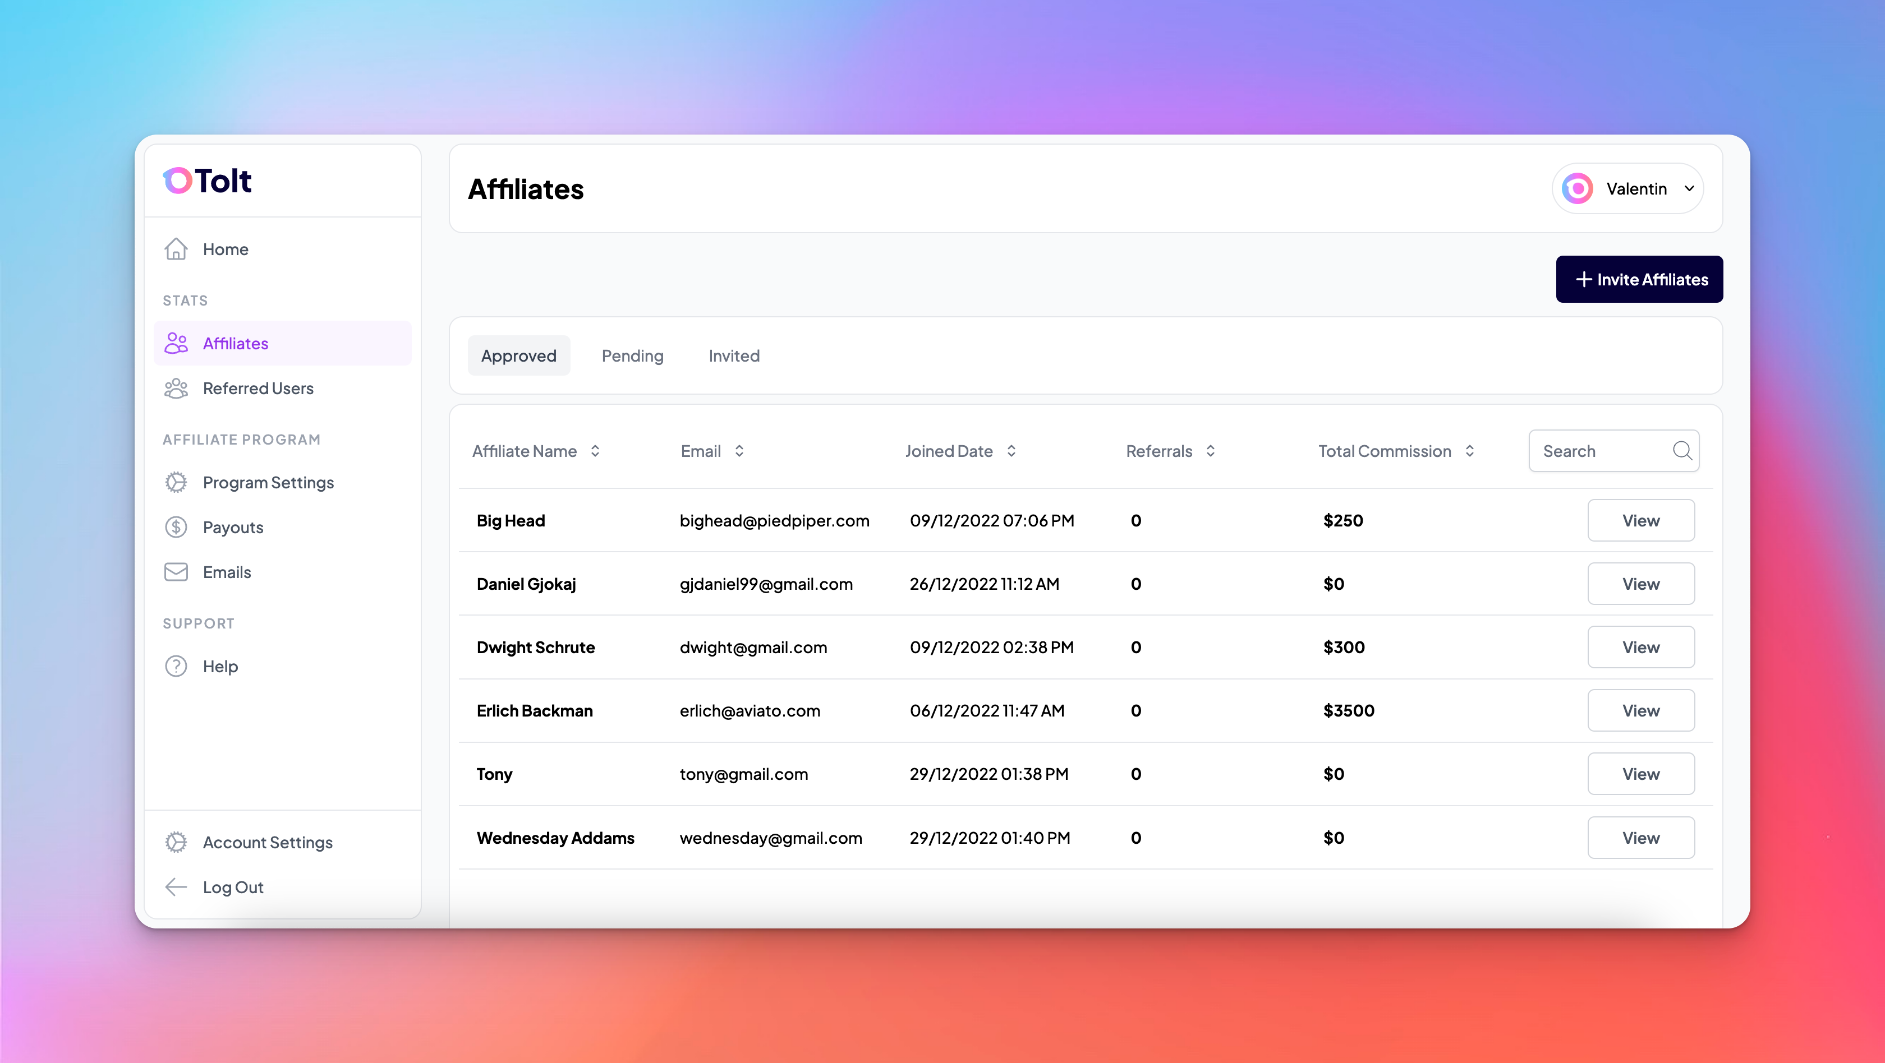1885x1063 pixels.
Task: Sort the table by Joined Date
Action: (x=1012, y=451)
